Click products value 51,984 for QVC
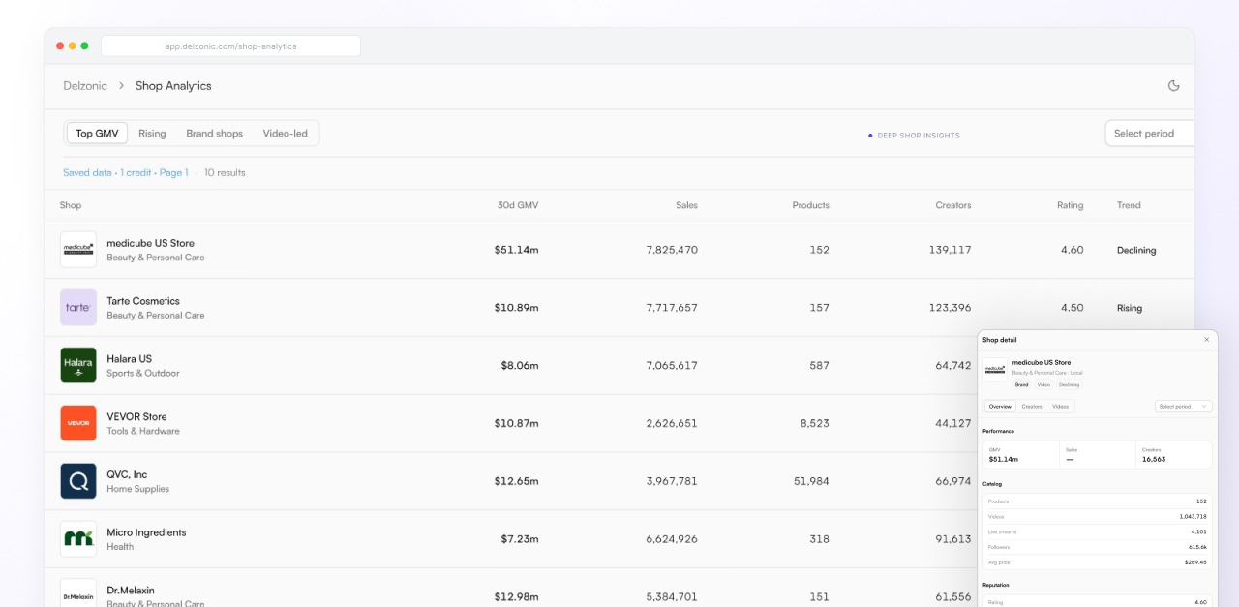This screenshot has height=607, width=1239. pos(811,481)
